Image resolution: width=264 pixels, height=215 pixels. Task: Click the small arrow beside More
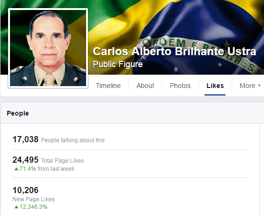click(259, 86)
